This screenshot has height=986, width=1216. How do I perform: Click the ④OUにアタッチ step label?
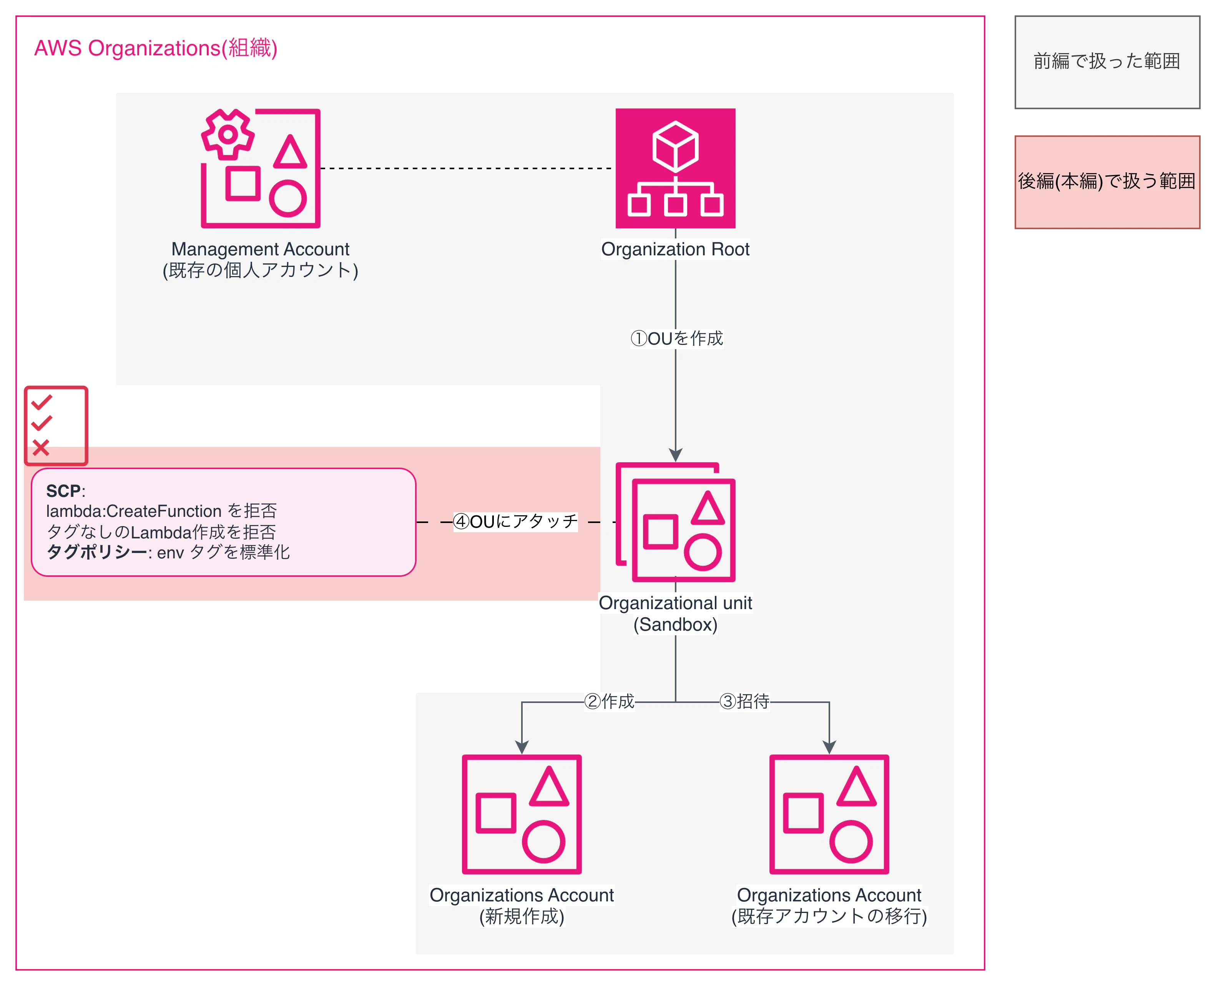point(515,521)
